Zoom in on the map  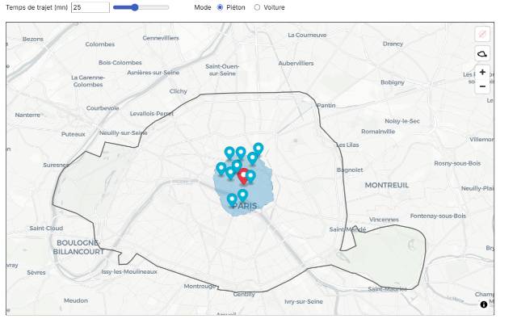[482, 72]
